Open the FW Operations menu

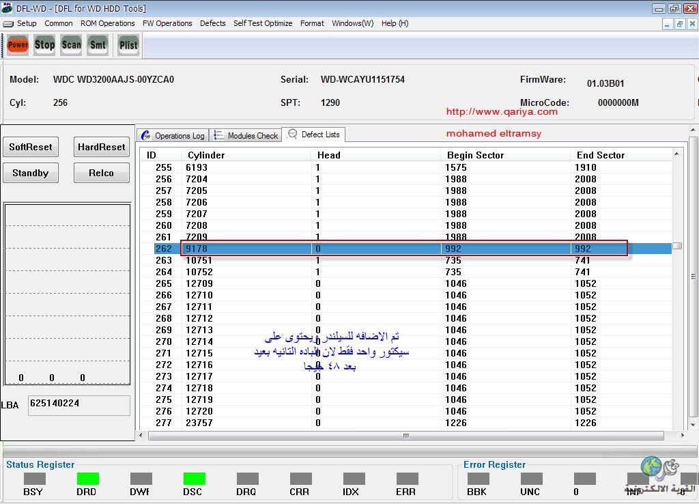pos(167,23)
